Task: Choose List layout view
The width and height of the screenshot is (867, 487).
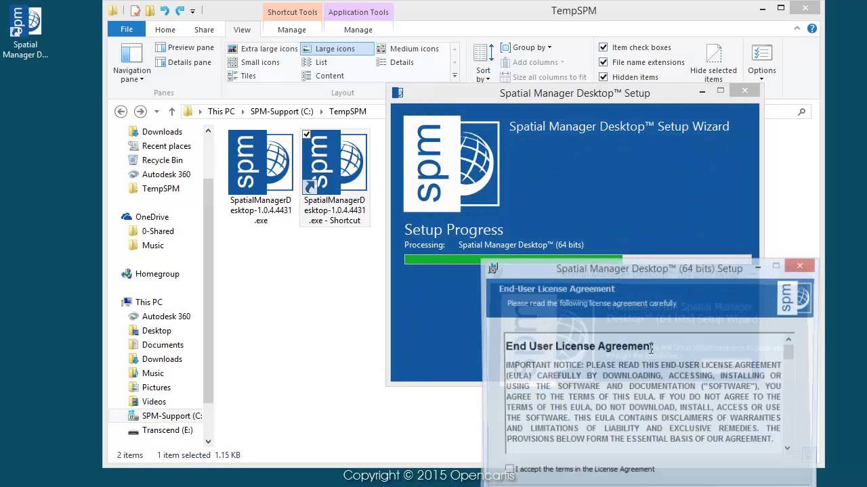Action: 315,62
